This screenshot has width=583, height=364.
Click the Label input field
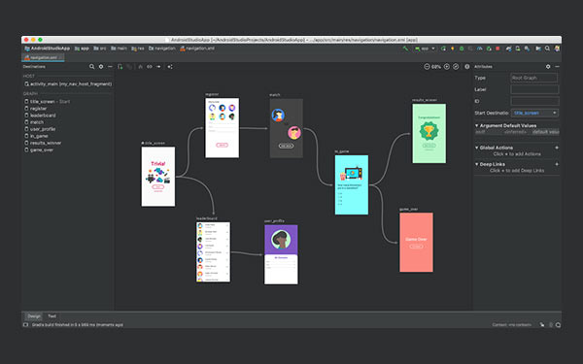534,89
